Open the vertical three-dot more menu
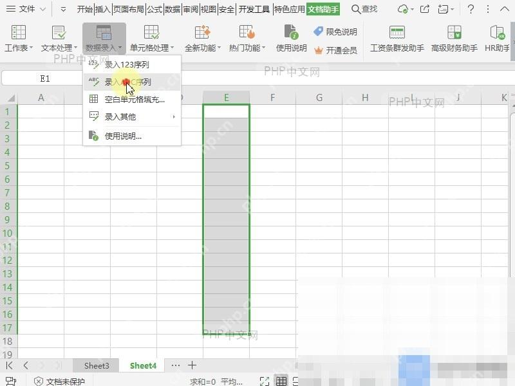 pos(488,9)
